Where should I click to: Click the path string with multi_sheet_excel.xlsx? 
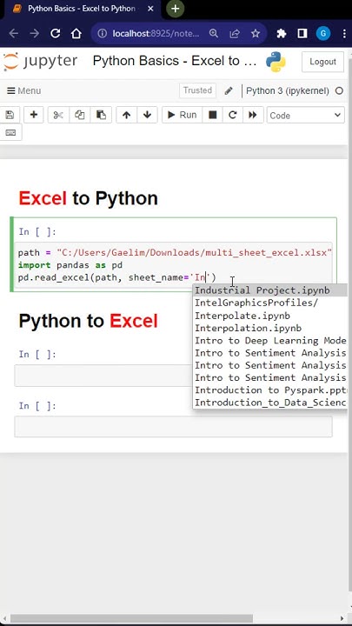(195, 253)
